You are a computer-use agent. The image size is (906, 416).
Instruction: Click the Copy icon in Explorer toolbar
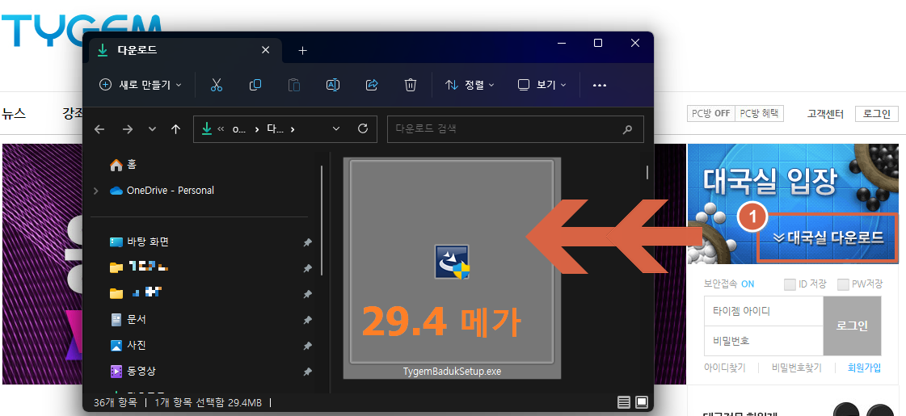255,85
